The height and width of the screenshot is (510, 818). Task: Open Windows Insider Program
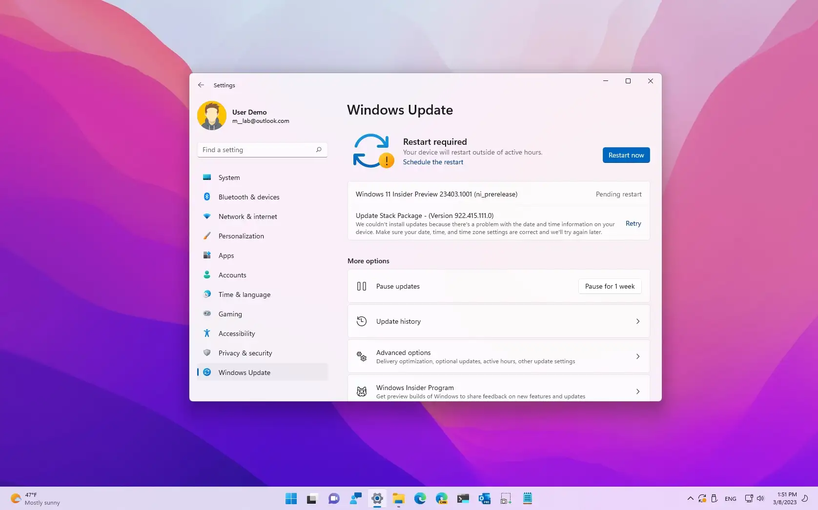point(498,389)
